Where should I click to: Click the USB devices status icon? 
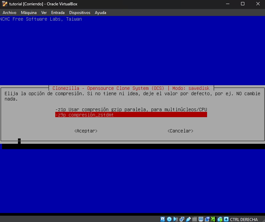click(x=188, y=219)
